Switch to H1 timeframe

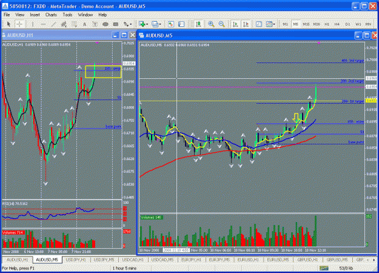click(327, 24)
